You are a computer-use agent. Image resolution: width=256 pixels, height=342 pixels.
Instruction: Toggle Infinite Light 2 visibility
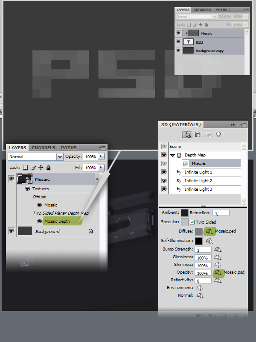pos(164,180)
